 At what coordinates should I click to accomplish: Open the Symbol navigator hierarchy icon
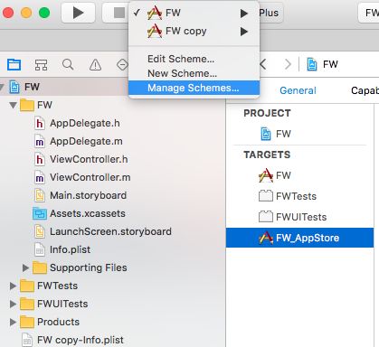(x=41, y=64)
